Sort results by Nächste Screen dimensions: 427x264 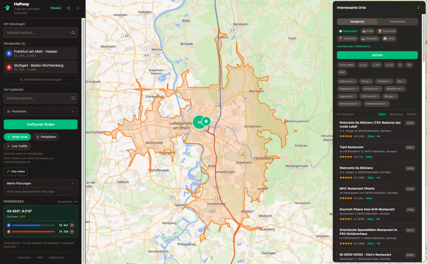click(x=411, y=114)
